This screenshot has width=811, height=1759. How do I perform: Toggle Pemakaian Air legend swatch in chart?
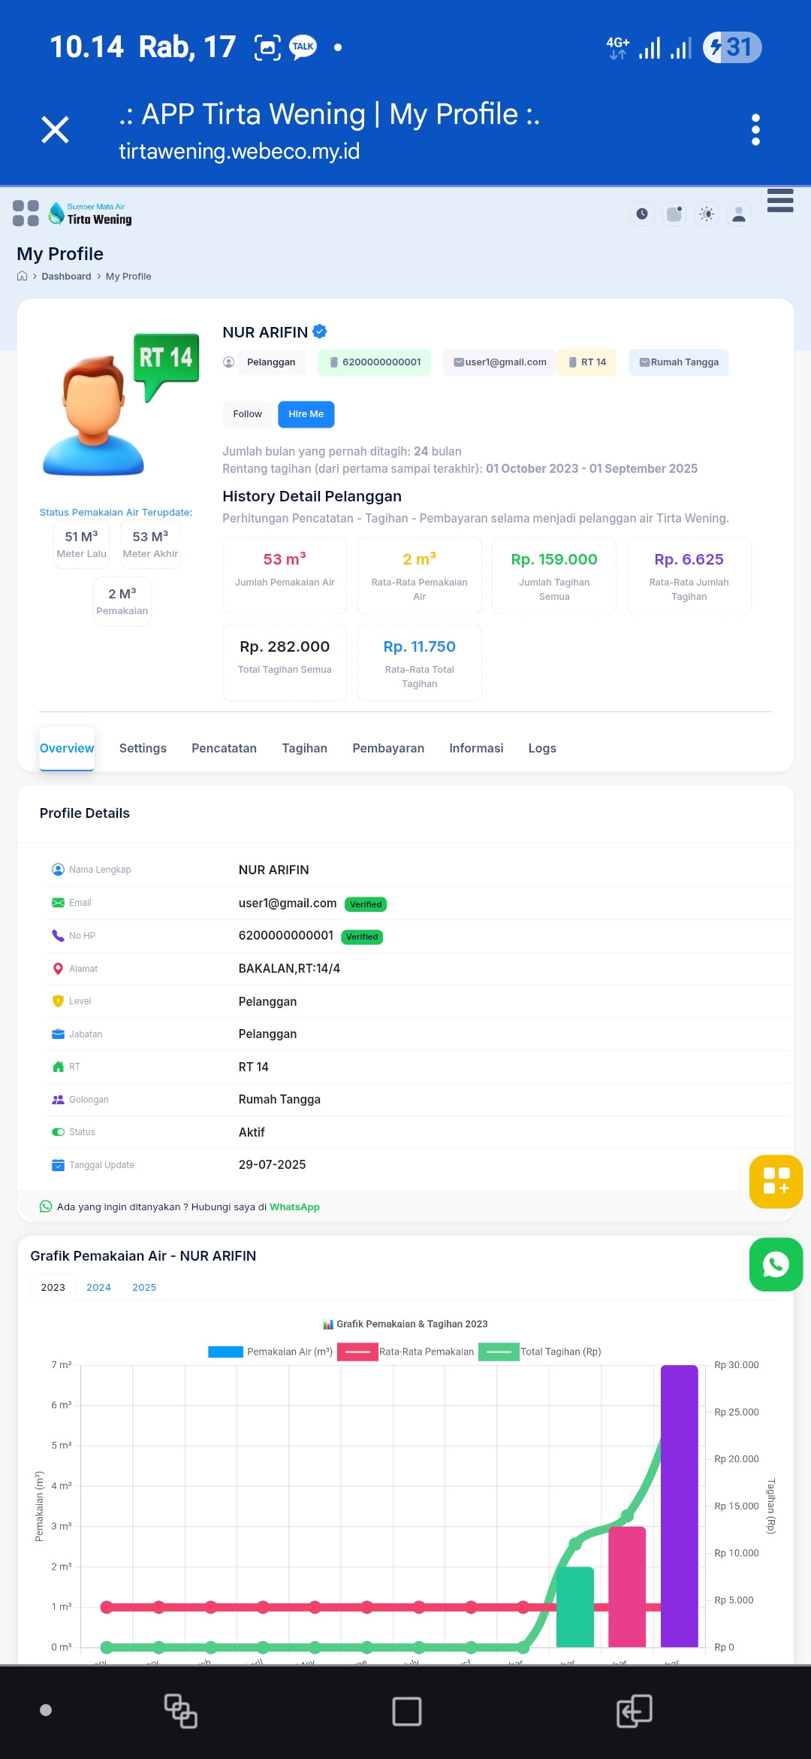click(225, 1352)
